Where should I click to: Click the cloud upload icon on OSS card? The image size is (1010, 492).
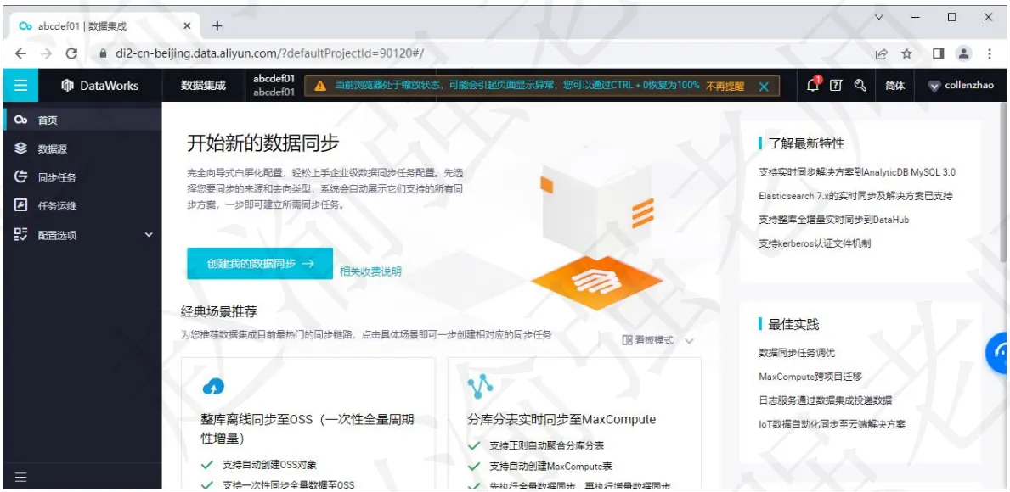213,386
